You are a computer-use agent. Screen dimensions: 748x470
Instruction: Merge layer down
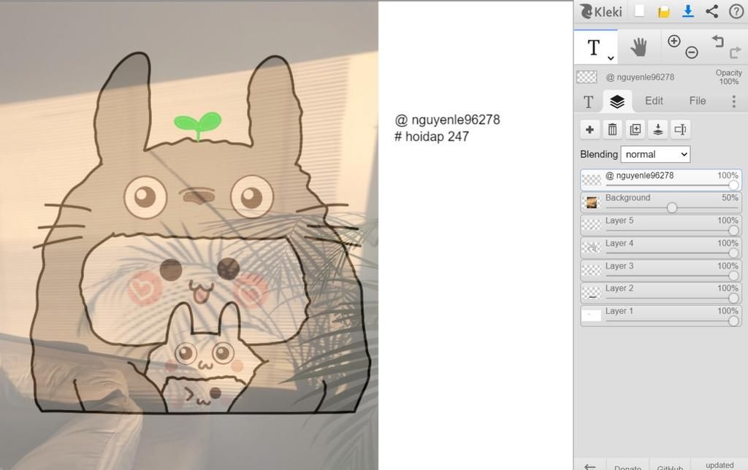click(658, 129)
